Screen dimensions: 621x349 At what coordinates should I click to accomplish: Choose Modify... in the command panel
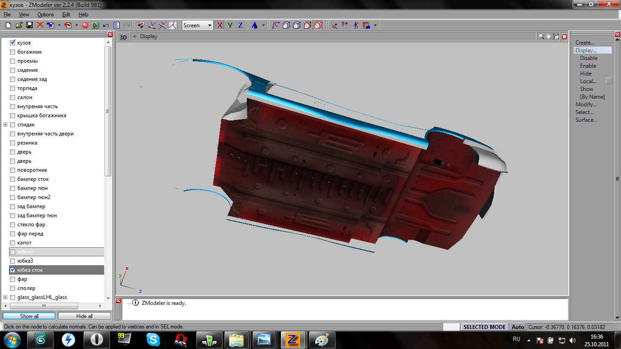pos(586,105)
